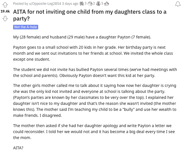
Task: Upvote the AITA party post
Action: click(5, 5)
